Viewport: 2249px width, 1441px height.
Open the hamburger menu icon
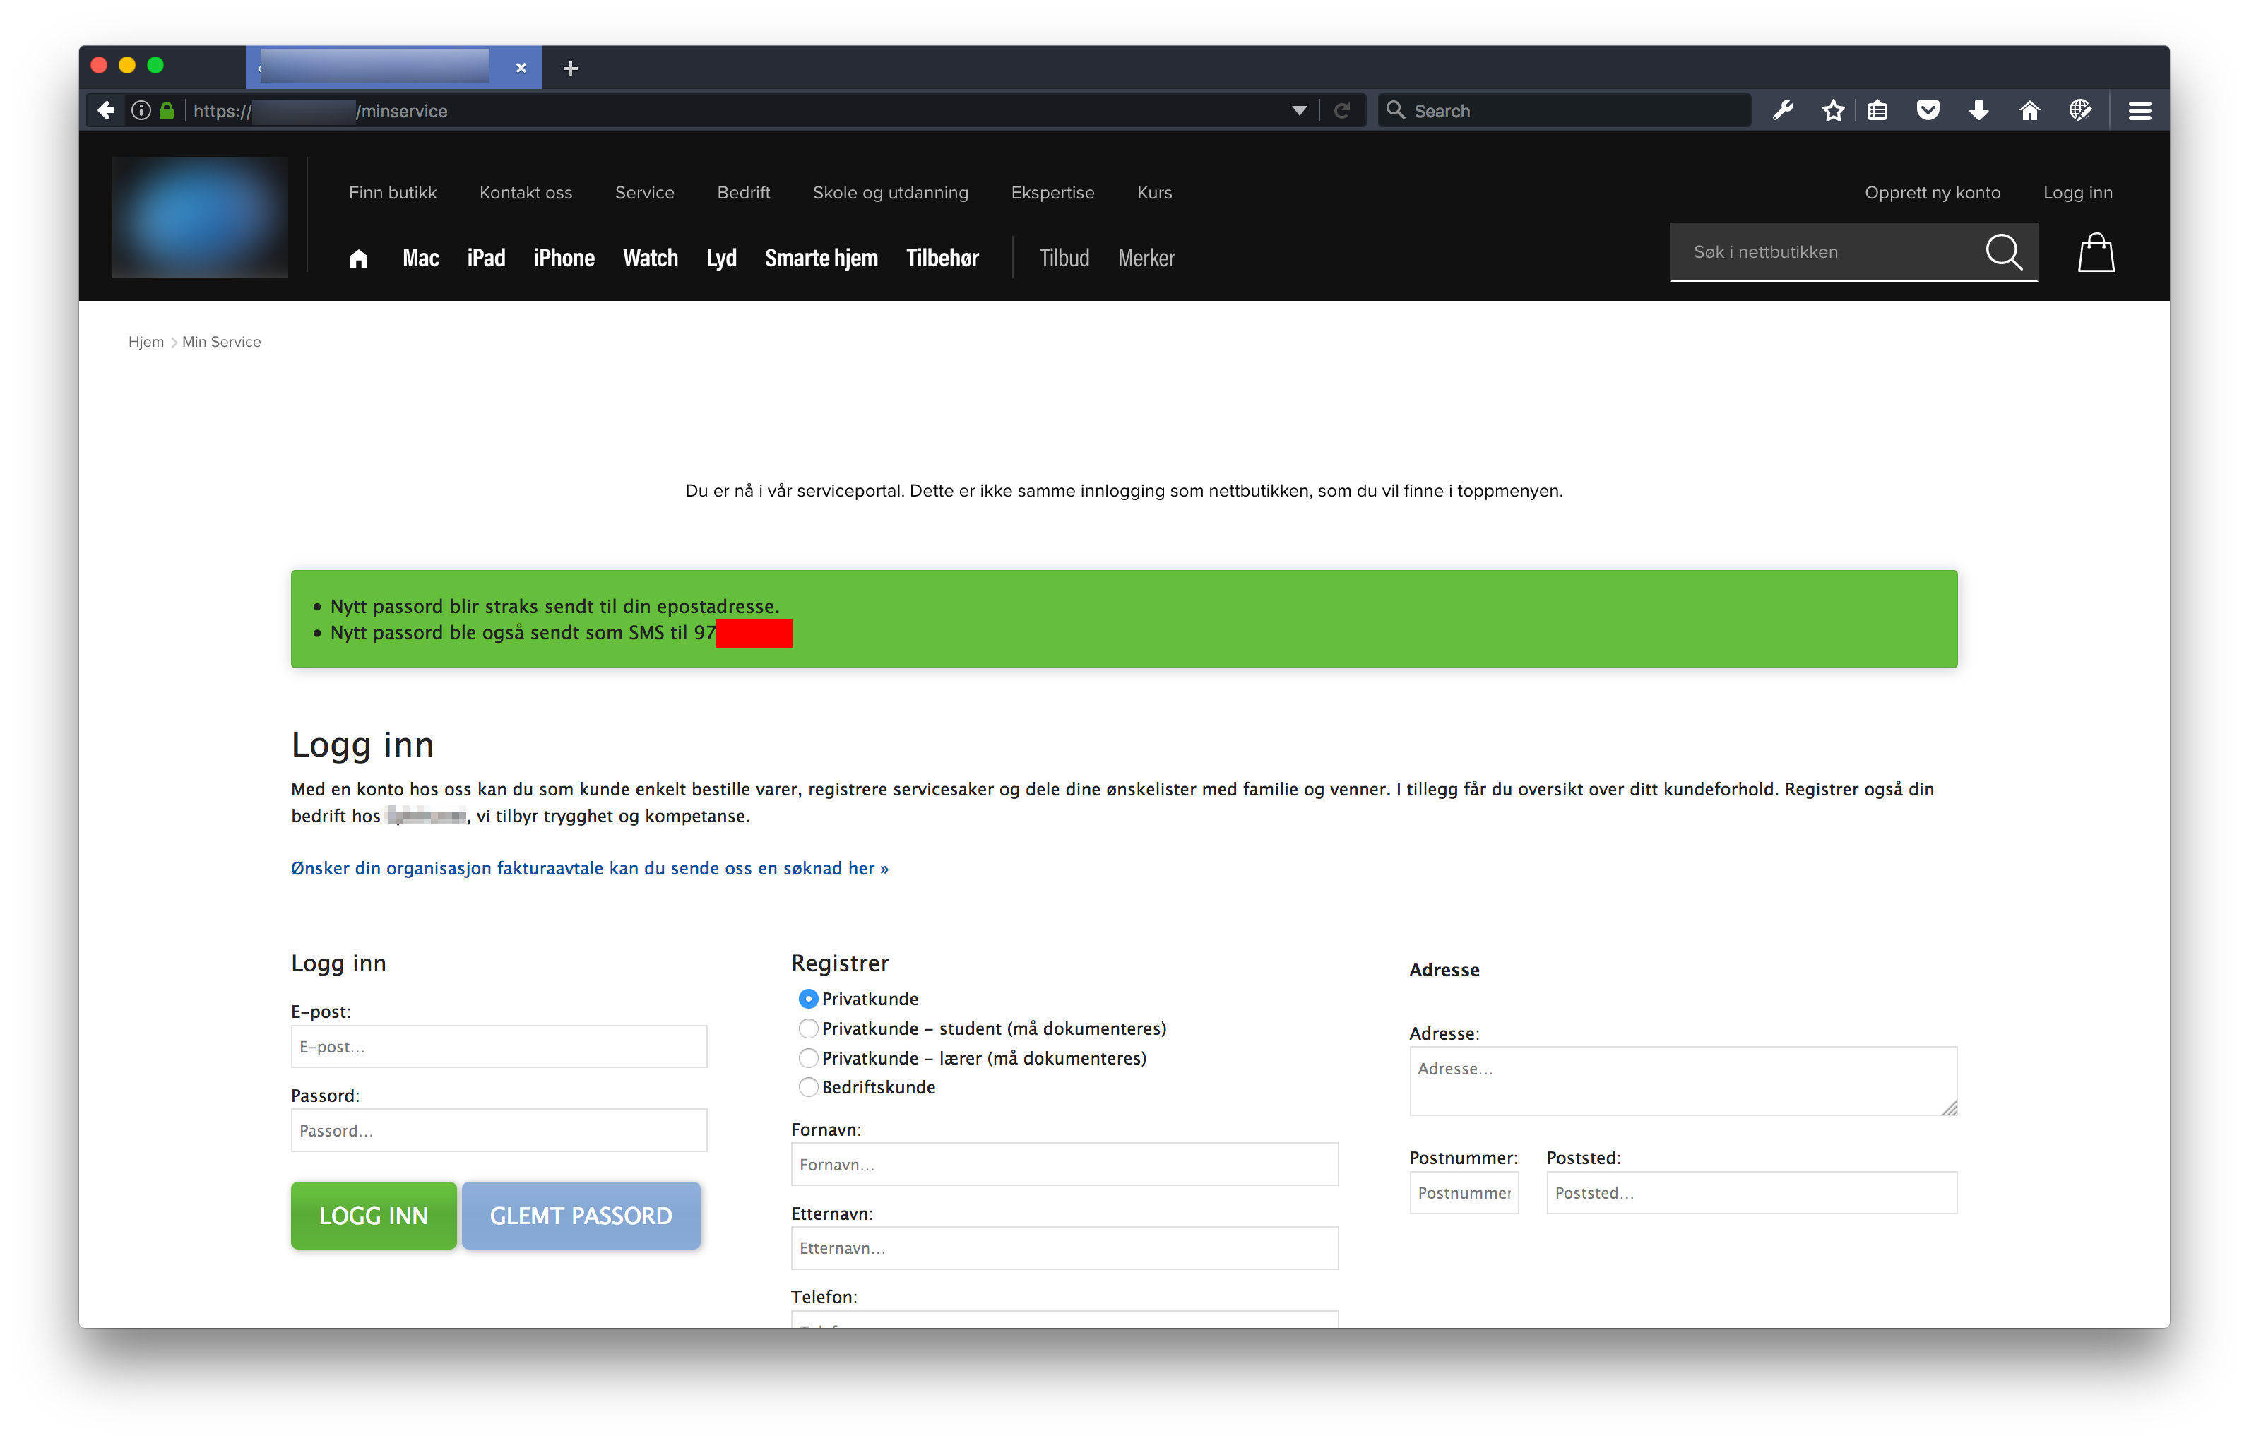(2140, 110)
